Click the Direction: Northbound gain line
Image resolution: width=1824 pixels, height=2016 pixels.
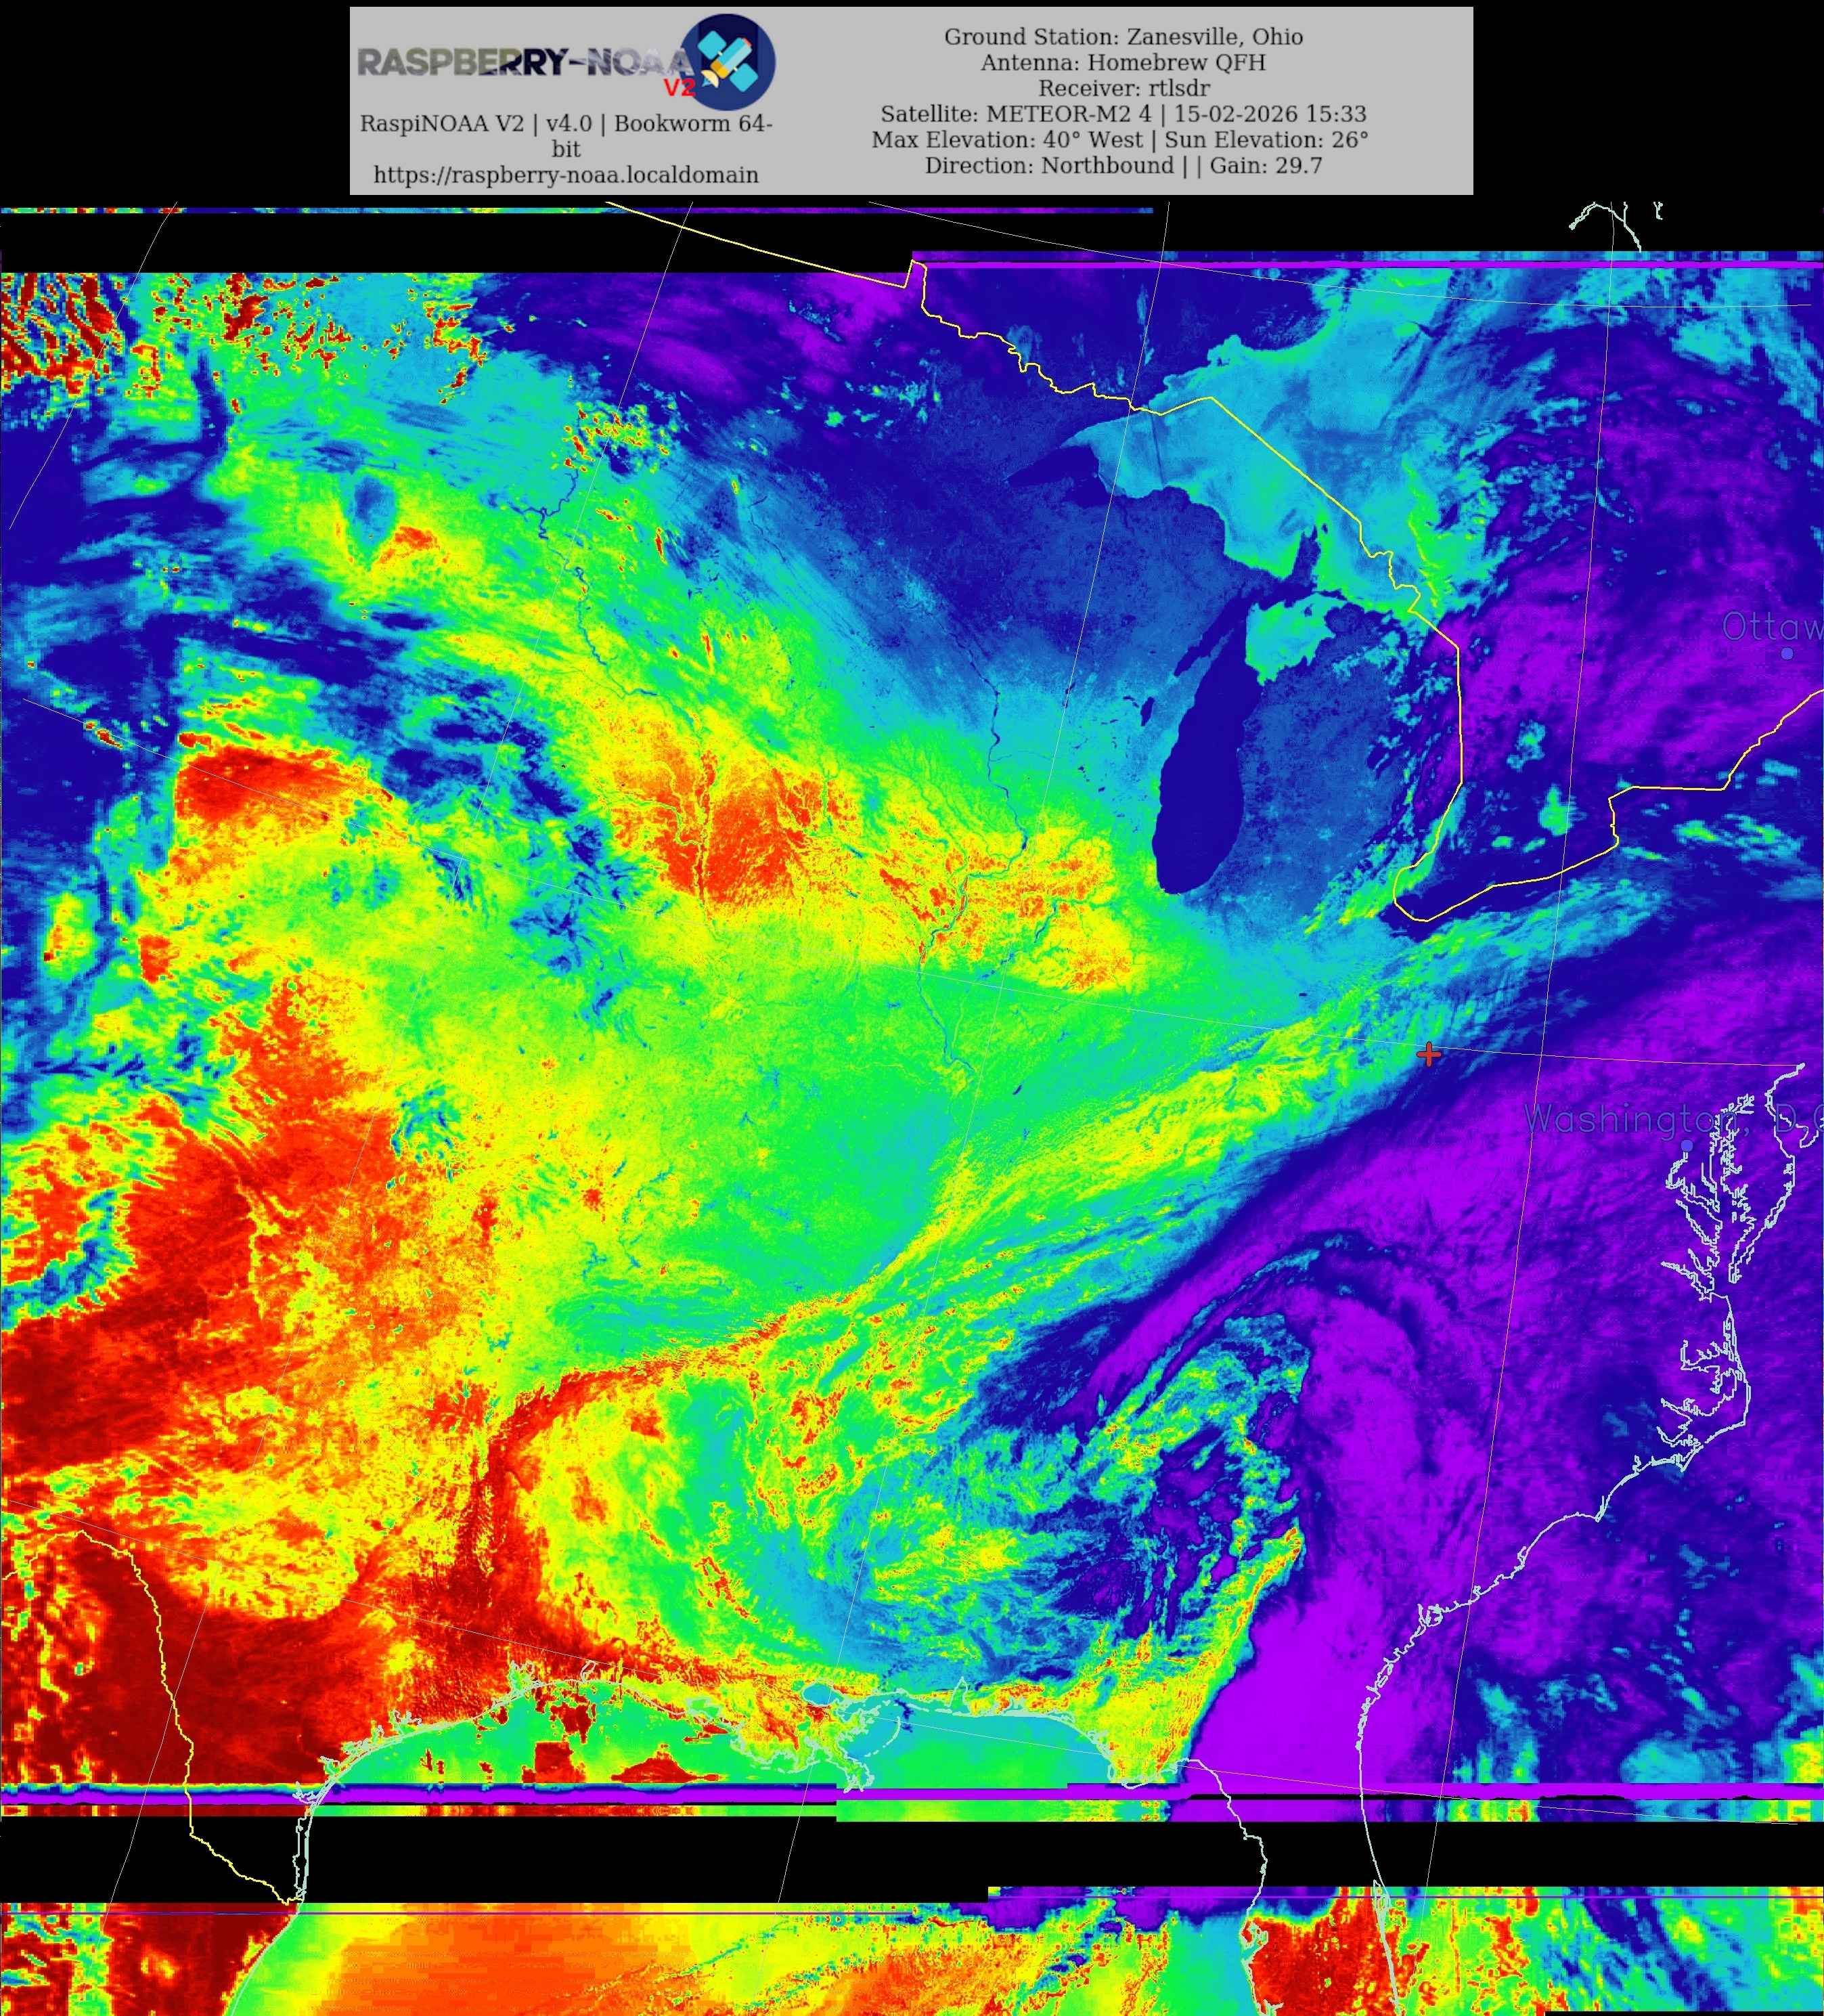click(x=1123, y=166)
